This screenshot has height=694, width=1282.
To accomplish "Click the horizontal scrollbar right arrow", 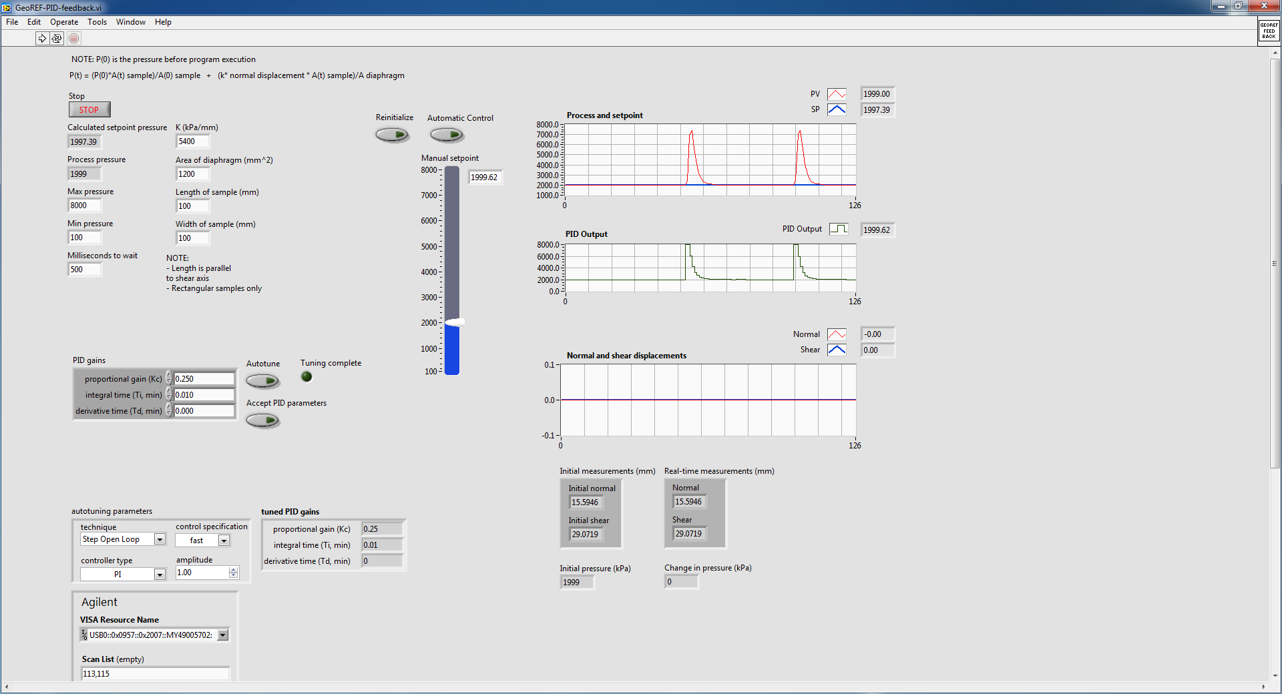I will (1263, 687).
